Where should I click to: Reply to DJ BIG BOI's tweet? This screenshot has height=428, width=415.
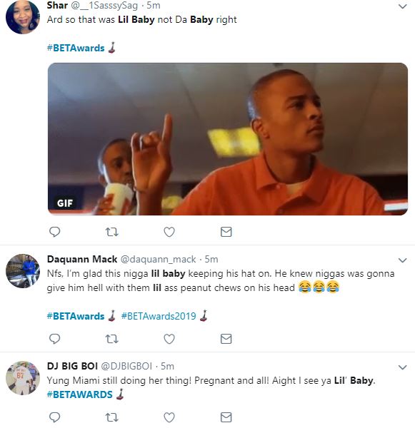point(54,417)
